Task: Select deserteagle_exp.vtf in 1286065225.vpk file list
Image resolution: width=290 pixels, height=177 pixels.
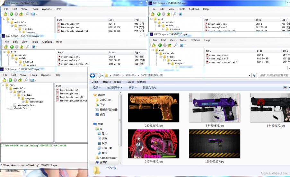Action: 71,97
